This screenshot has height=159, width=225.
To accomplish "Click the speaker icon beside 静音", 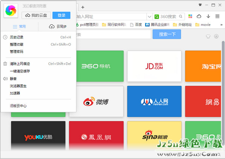I will [x=5, y=79].
